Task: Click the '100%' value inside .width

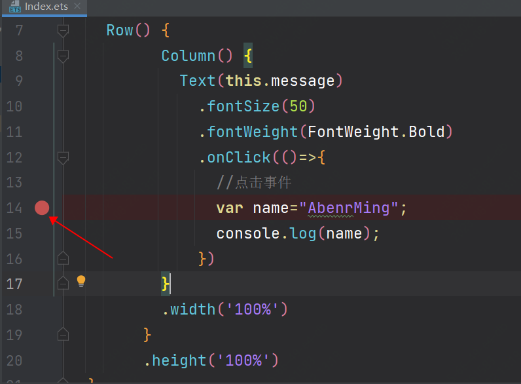Action: (252, 309)
